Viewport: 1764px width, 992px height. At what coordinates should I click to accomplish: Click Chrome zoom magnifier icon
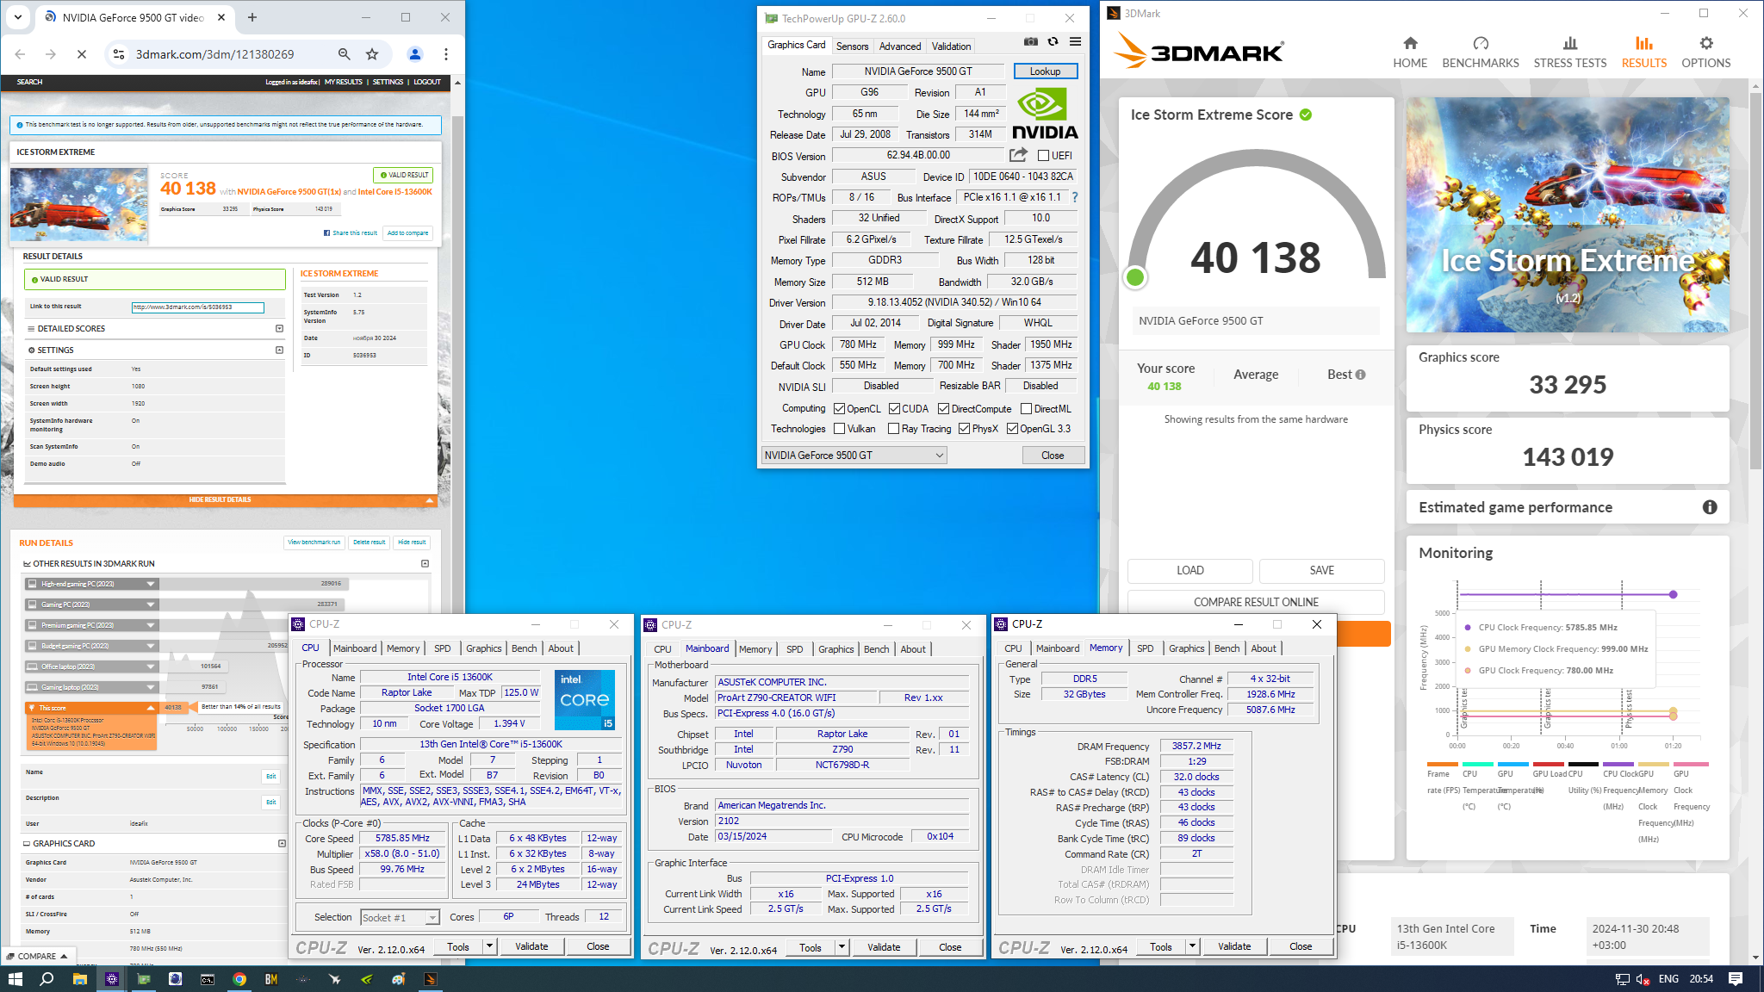(x=344, y=54)
